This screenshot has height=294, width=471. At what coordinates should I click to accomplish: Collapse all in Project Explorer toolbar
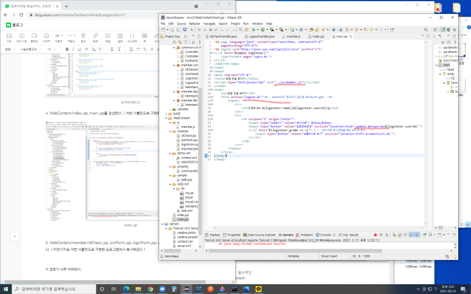[x=174, y=42]
